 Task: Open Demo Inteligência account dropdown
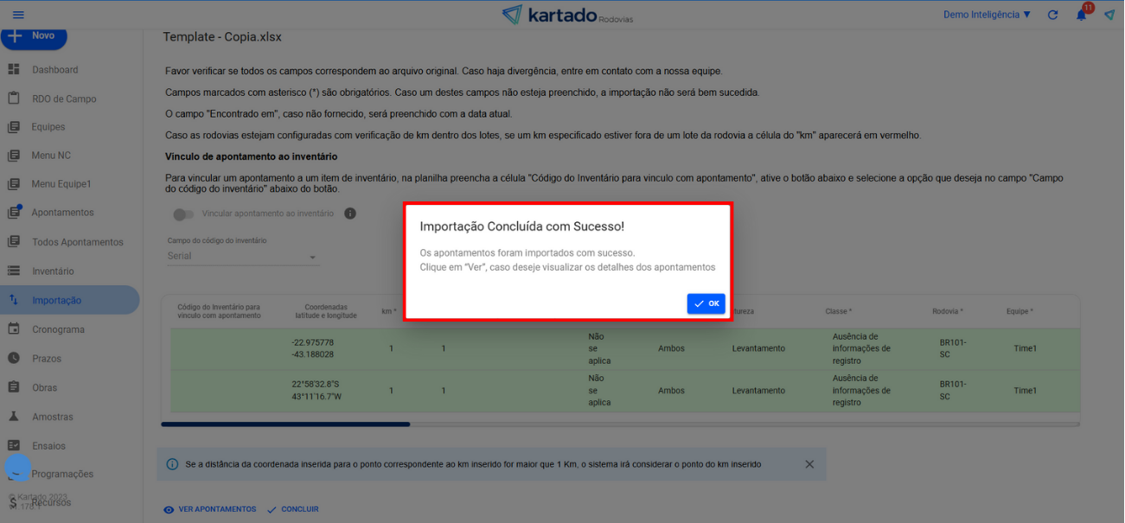click(987, 15)
